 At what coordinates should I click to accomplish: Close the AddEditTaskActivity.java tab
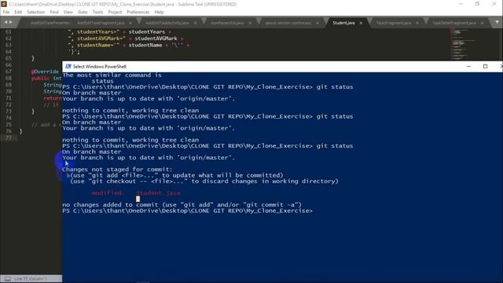[x=195, y=23]
